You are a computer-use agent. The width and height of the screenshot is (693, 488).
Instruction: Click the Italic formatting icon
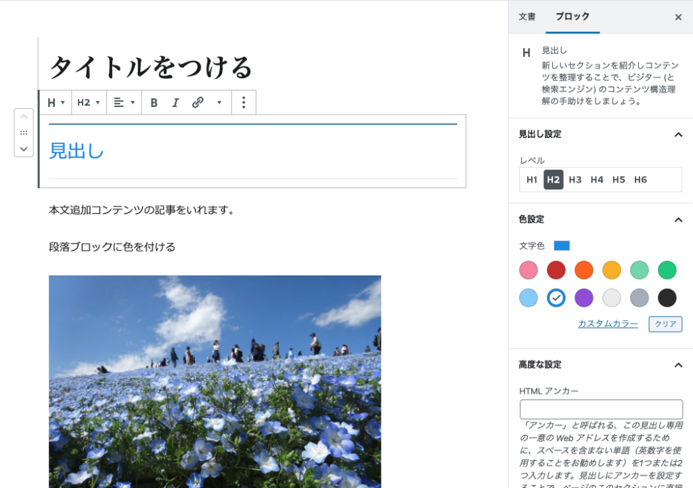(x=175, y=103)
